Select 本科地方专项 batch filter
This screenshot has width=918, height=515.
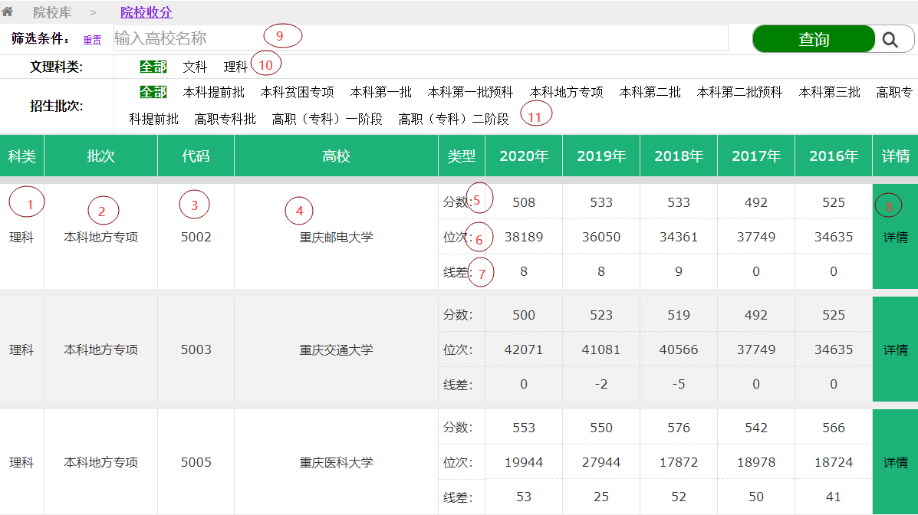coord(566,92)
